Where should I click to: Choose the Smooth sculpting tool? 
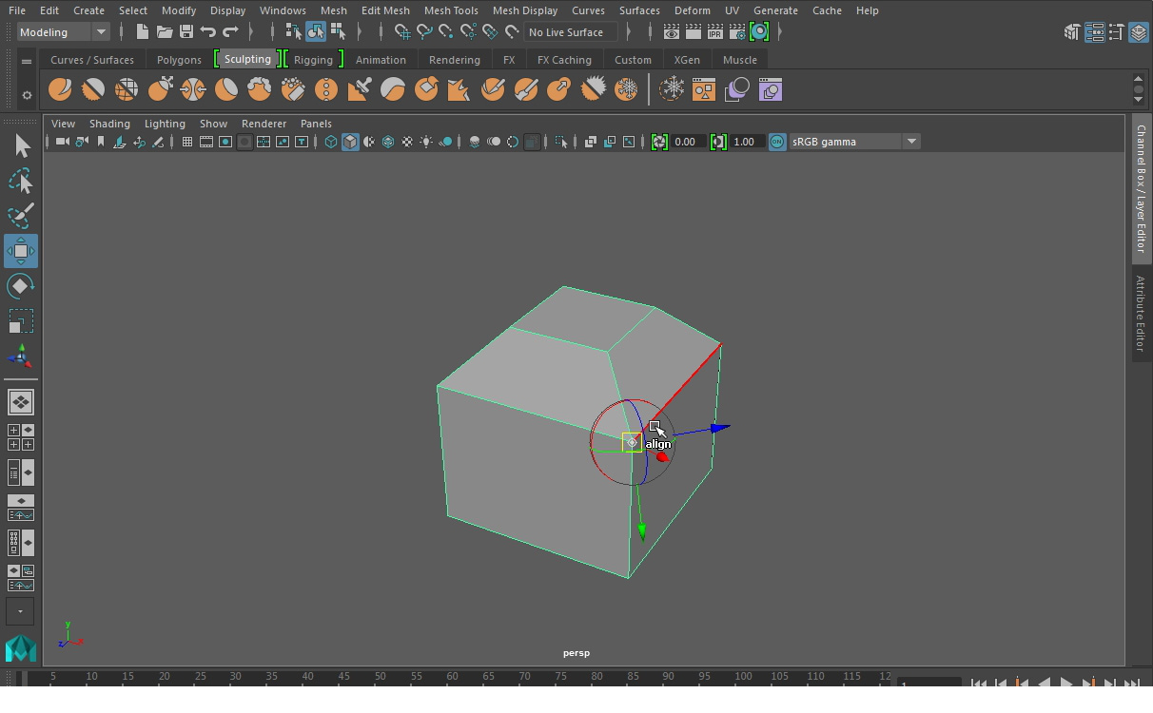(93, 89)
